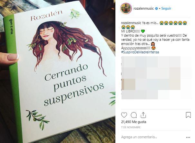Click the first crying emoji in caption
This screenshot has width=195, height=143.
(x=161, y=23)
